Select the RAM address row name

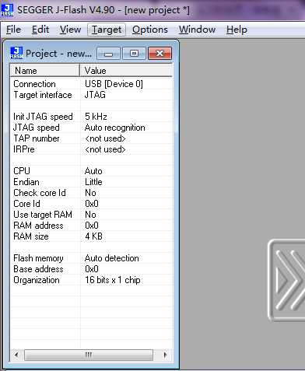38,226
